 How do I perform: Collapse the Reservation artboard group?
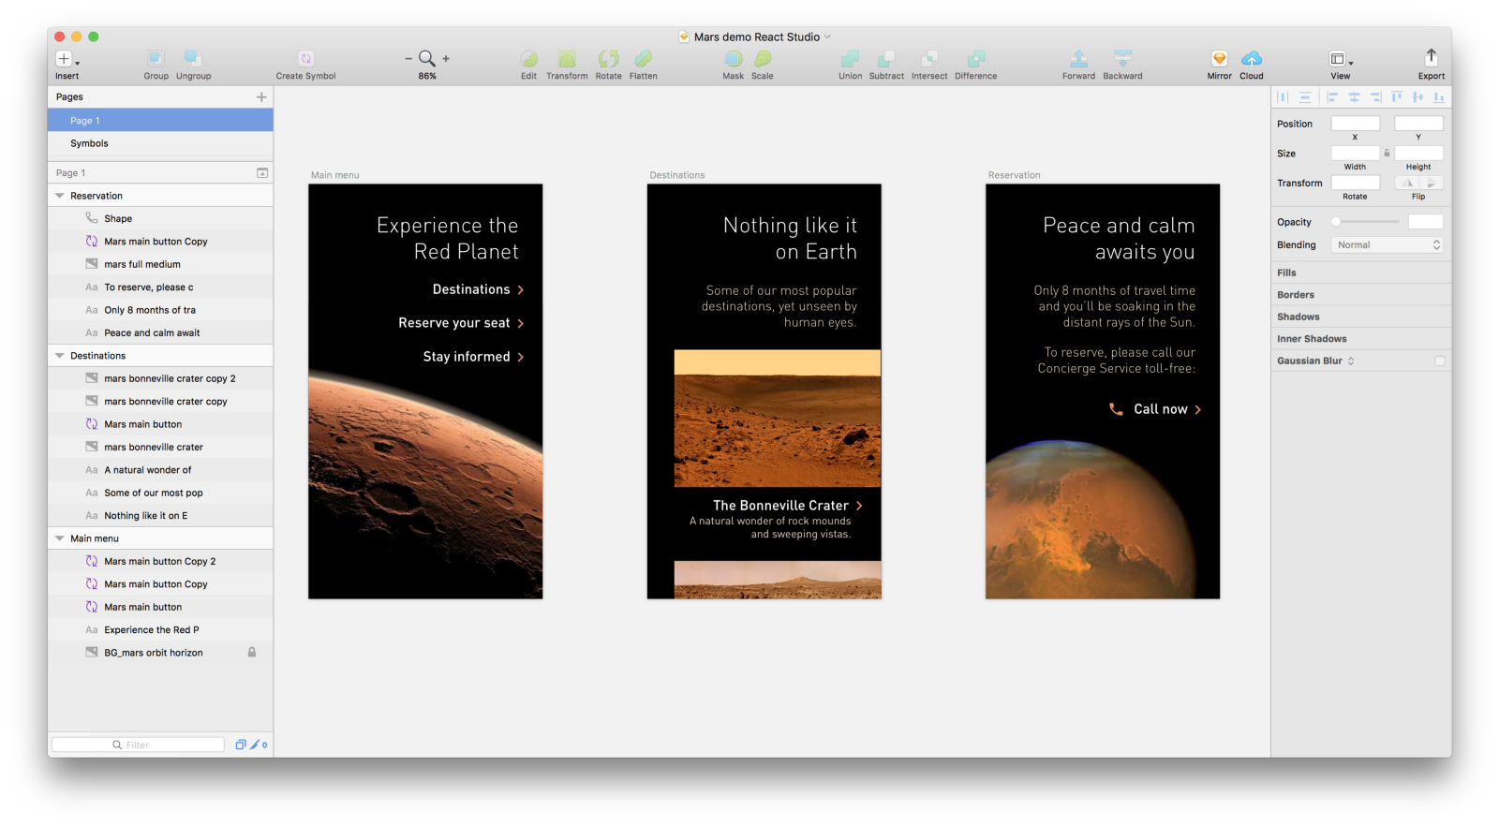60,196
